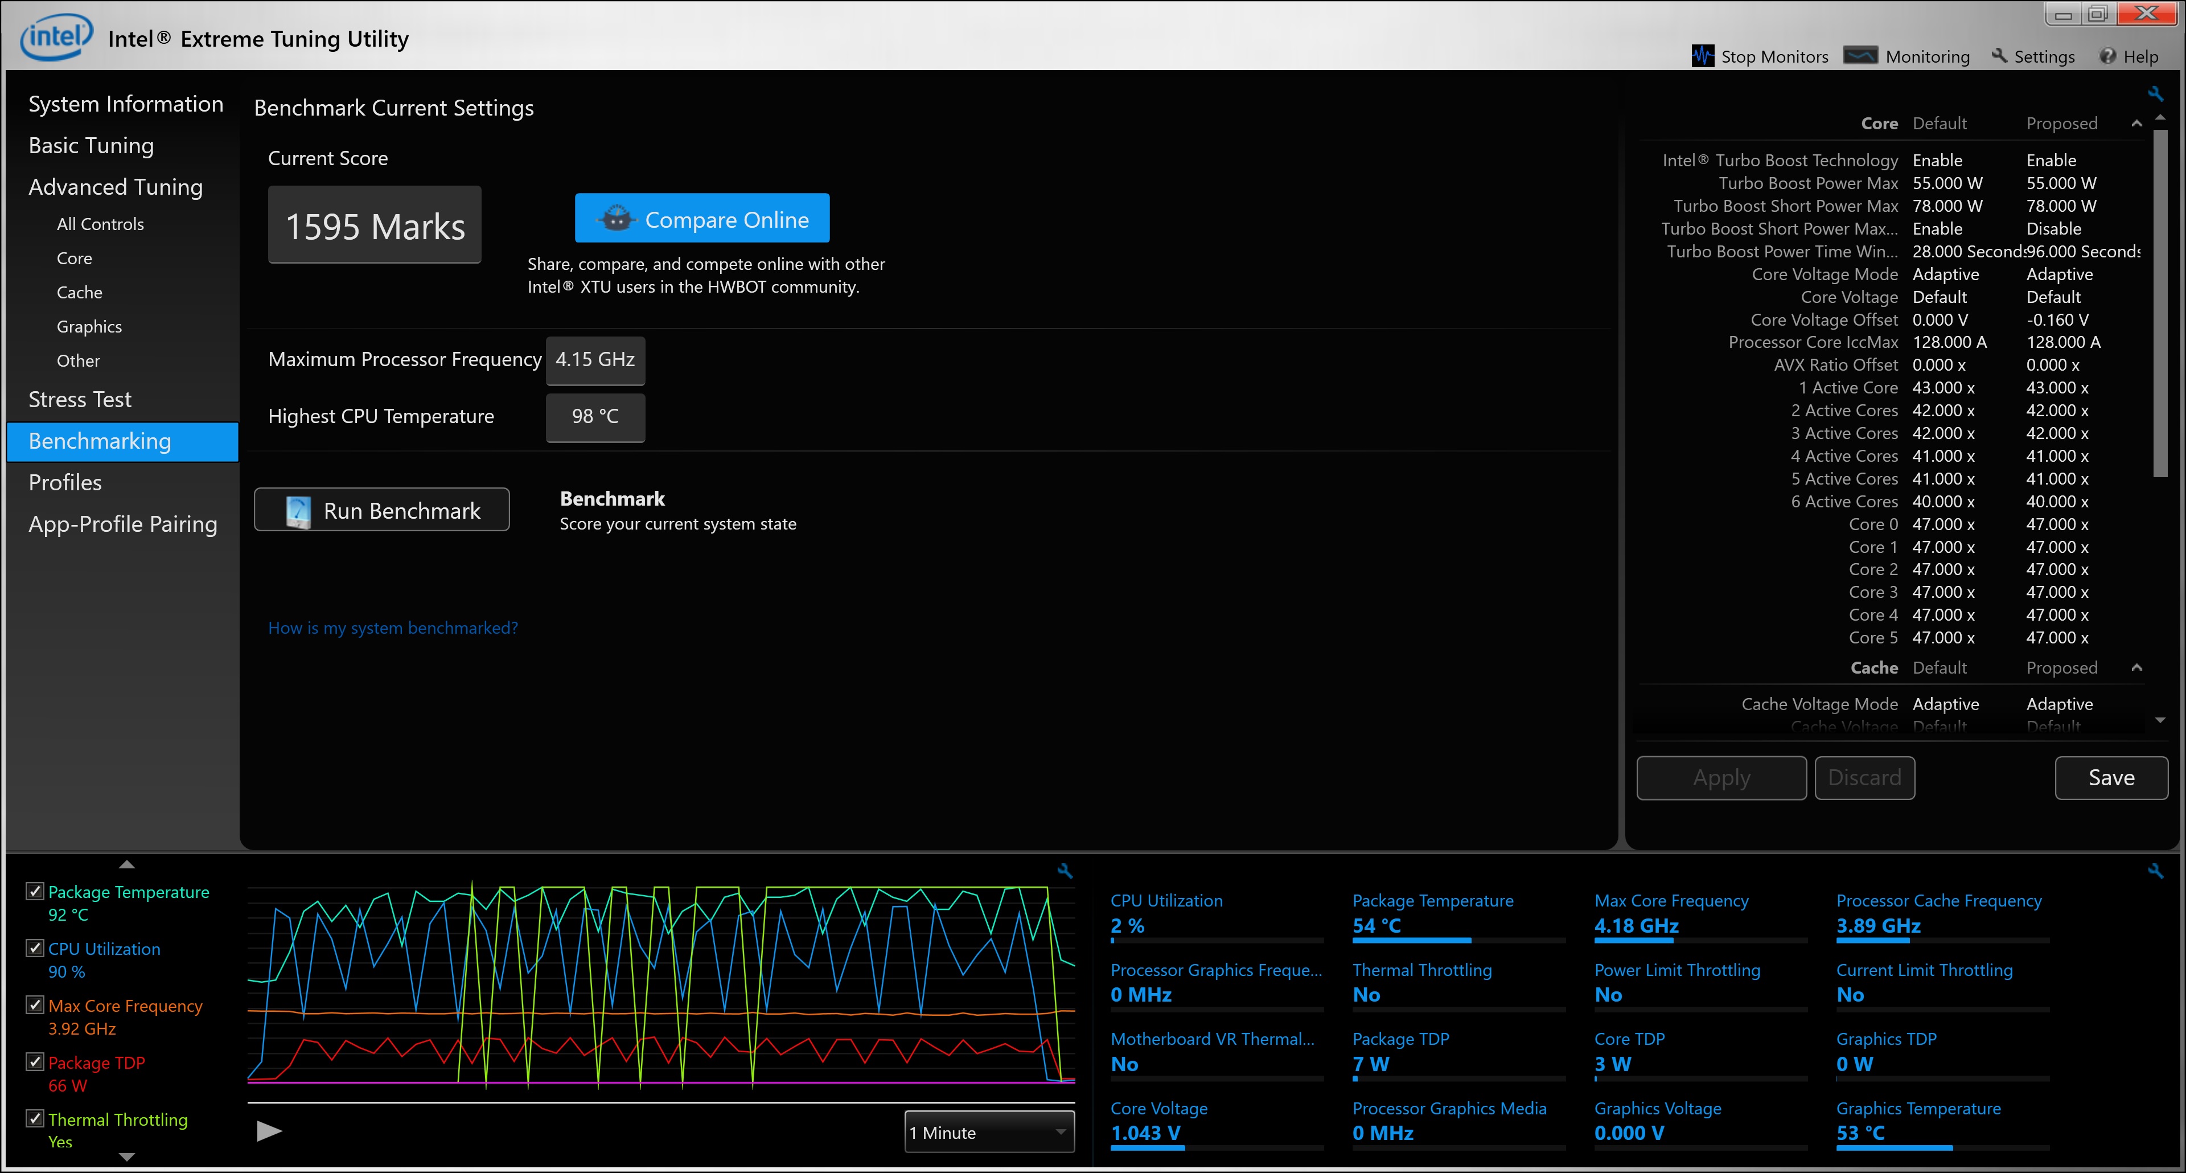Click the Max Core Frequency 4.18 GHz bar

click(x=1700, y=940)
